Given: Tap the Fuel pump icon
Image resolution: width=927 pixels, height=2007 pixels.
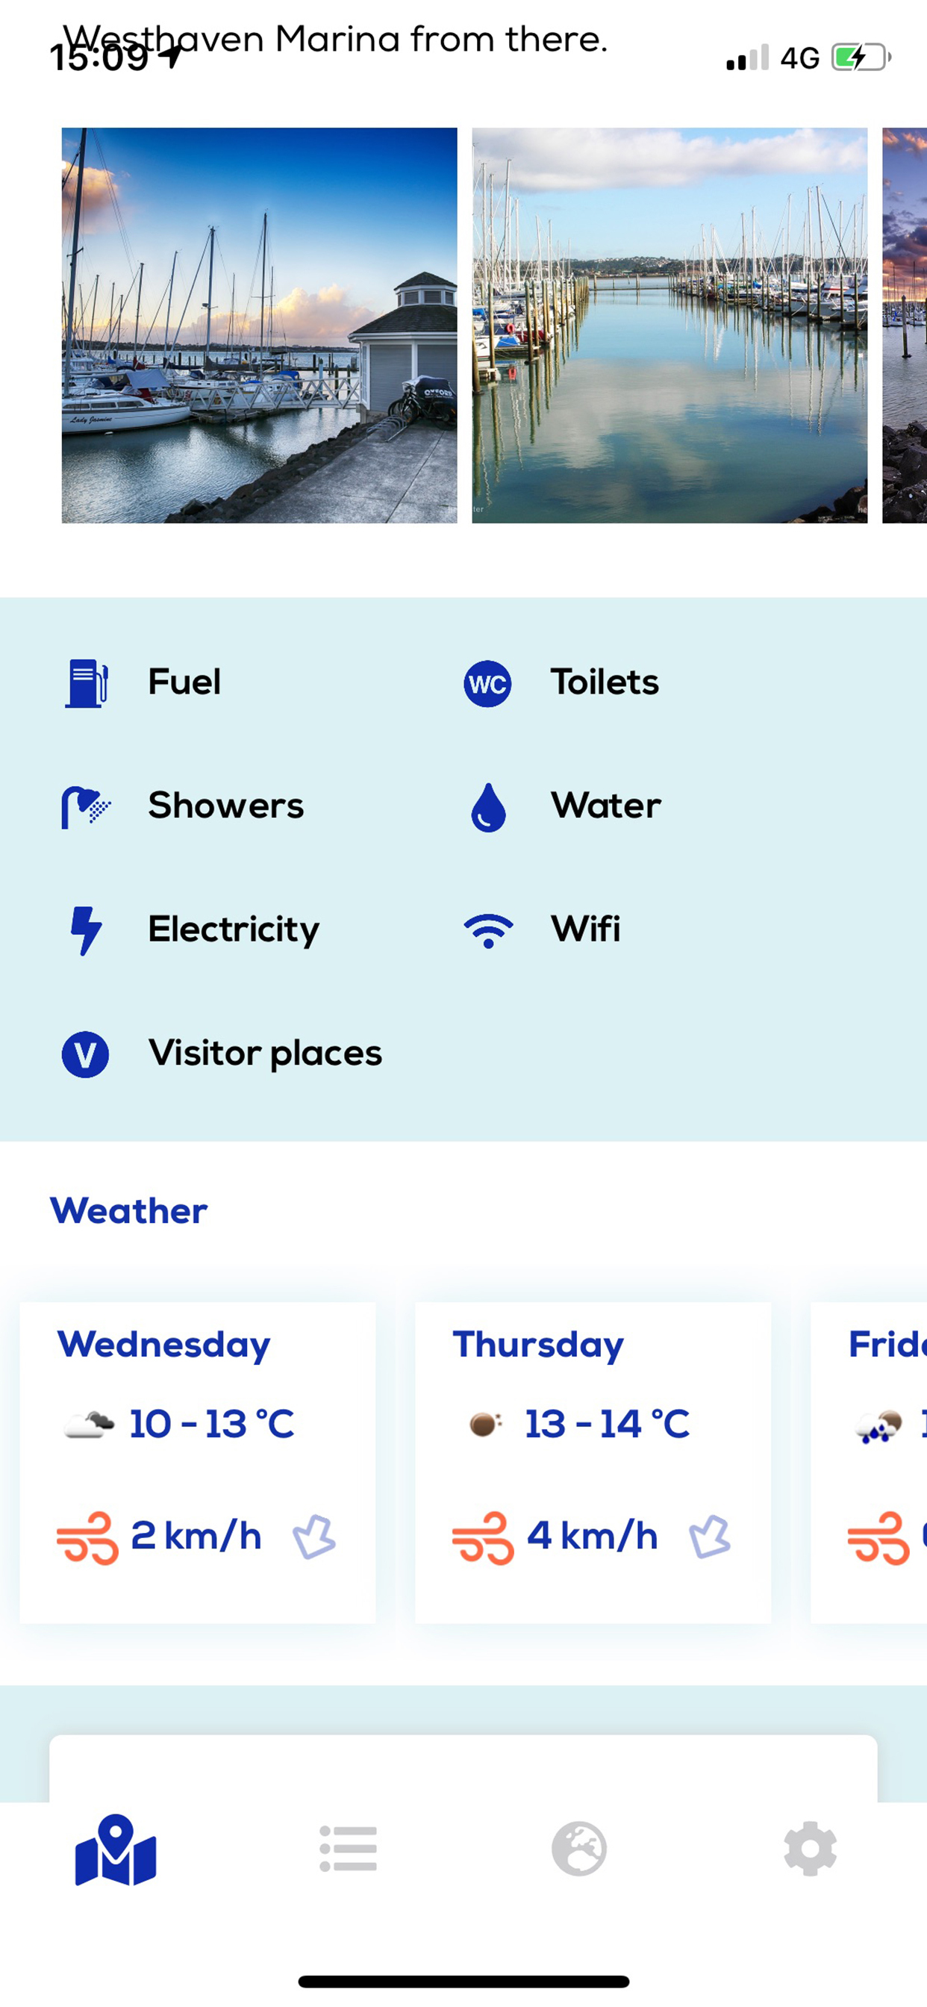Looking at the screenshot, I should pyautogui.click(x=86, y=683).
